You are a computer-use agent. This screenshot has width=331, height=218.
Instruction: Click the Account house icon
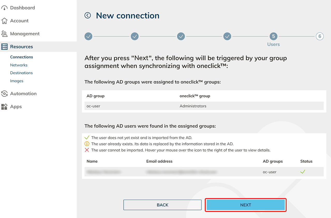pyautogui.click(x=4, y=21)
